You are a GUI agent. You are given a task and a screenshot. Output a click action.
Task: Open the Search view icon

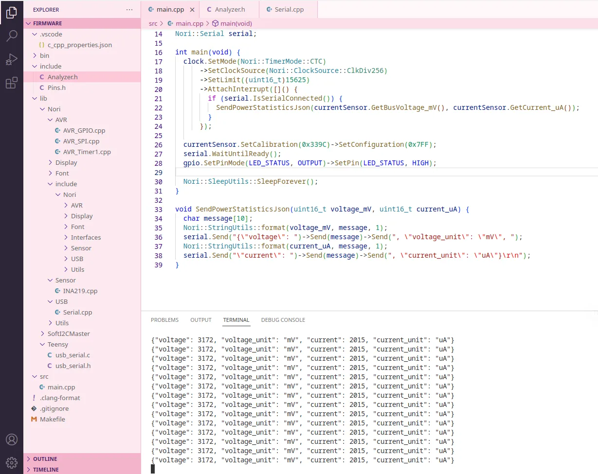pos(11,36)
